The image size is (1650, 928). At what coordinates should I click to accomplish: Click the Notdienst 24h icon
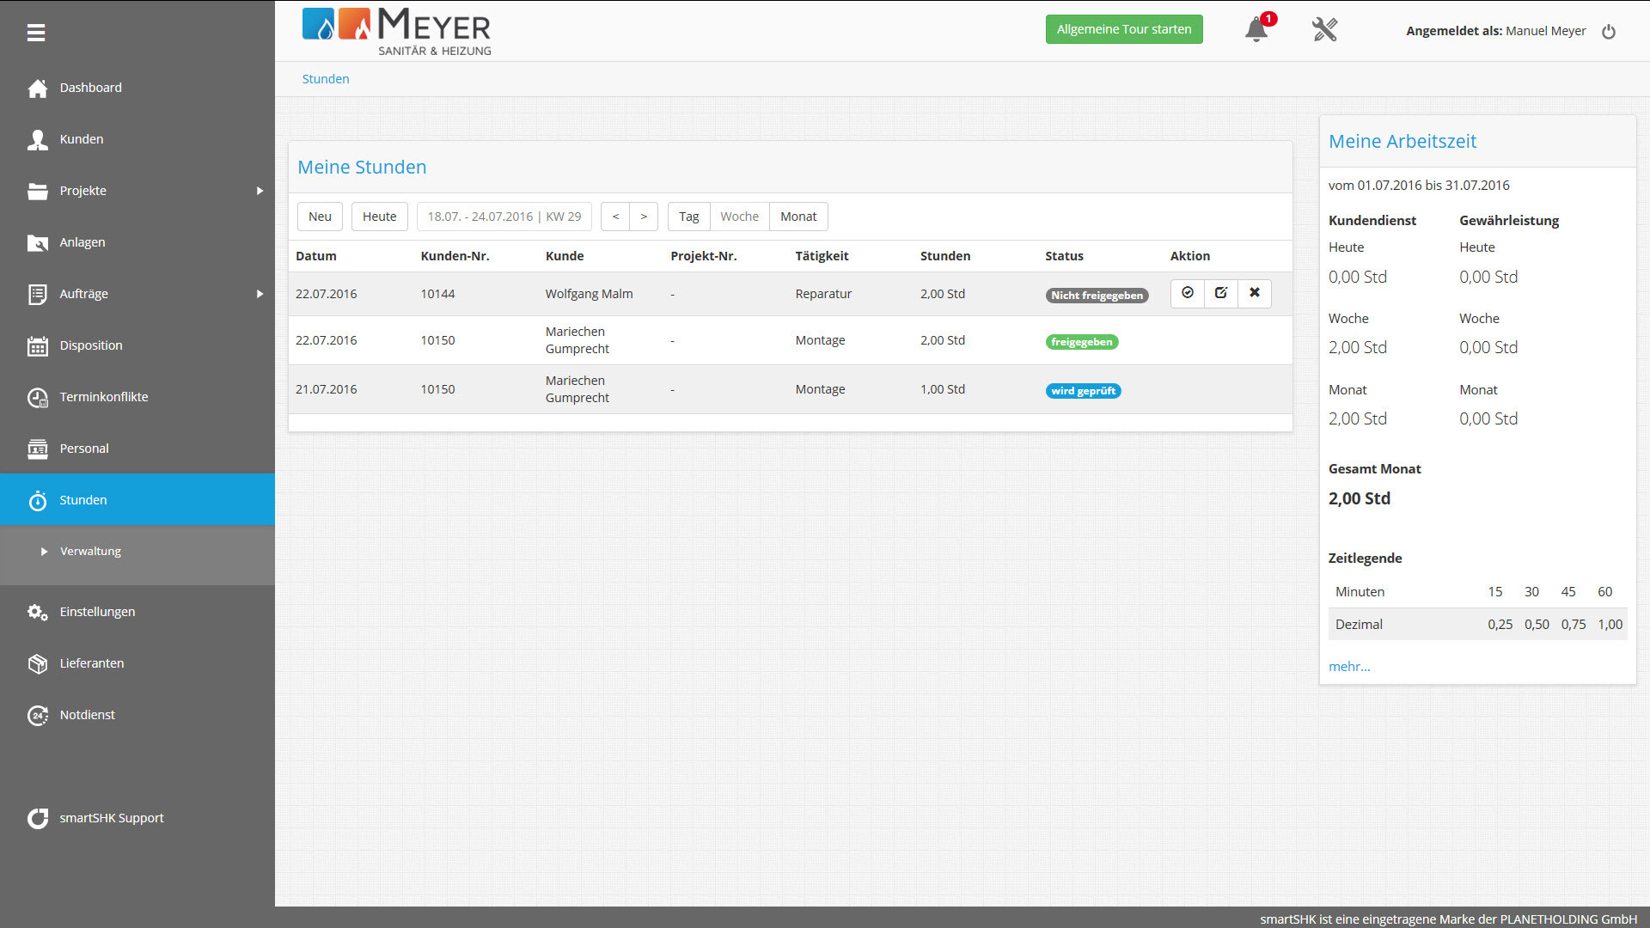[37, 715]
